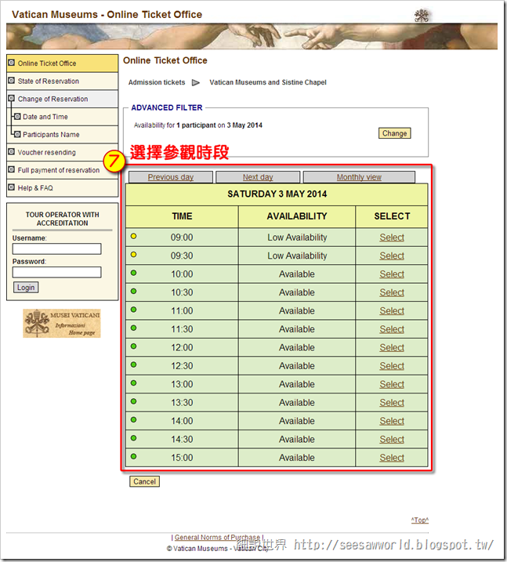This screenshot has height=562, width=507.
Task: Select the 14:30 time slot
Action: pos(392,439)
